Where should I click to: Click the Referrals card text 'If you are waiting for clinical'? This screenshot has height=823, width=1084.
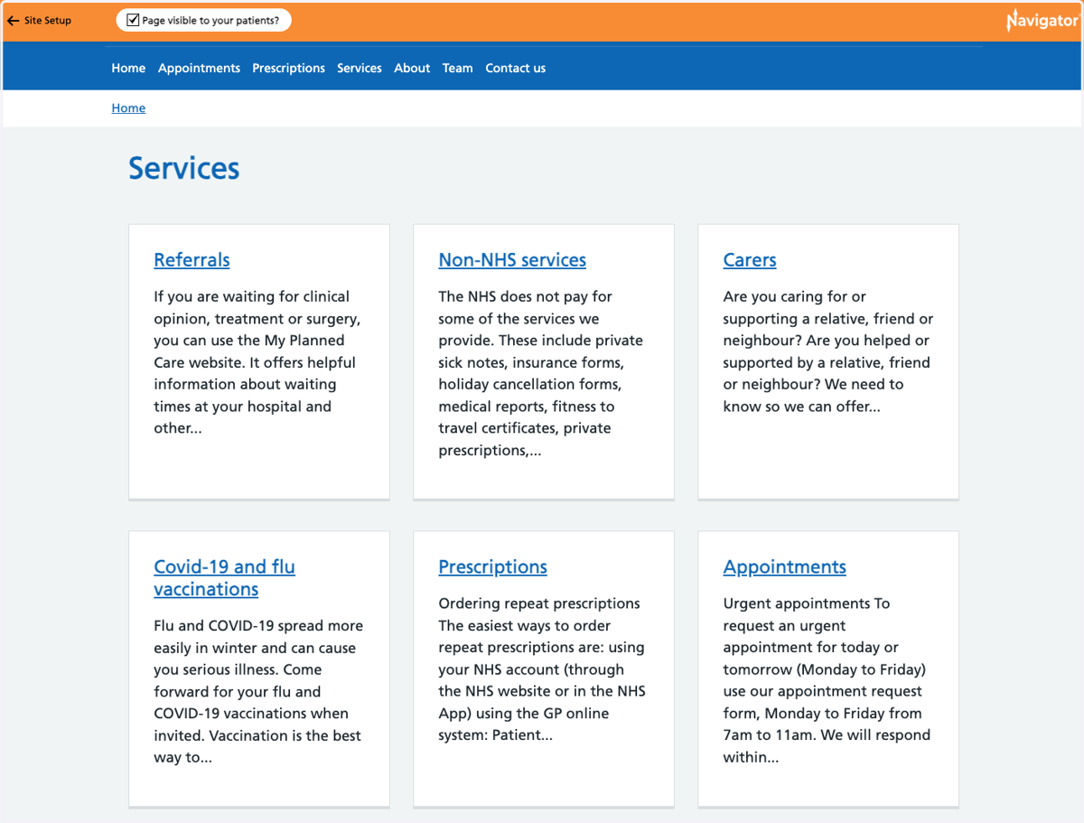pyautogui.click(x=251, y=296)
